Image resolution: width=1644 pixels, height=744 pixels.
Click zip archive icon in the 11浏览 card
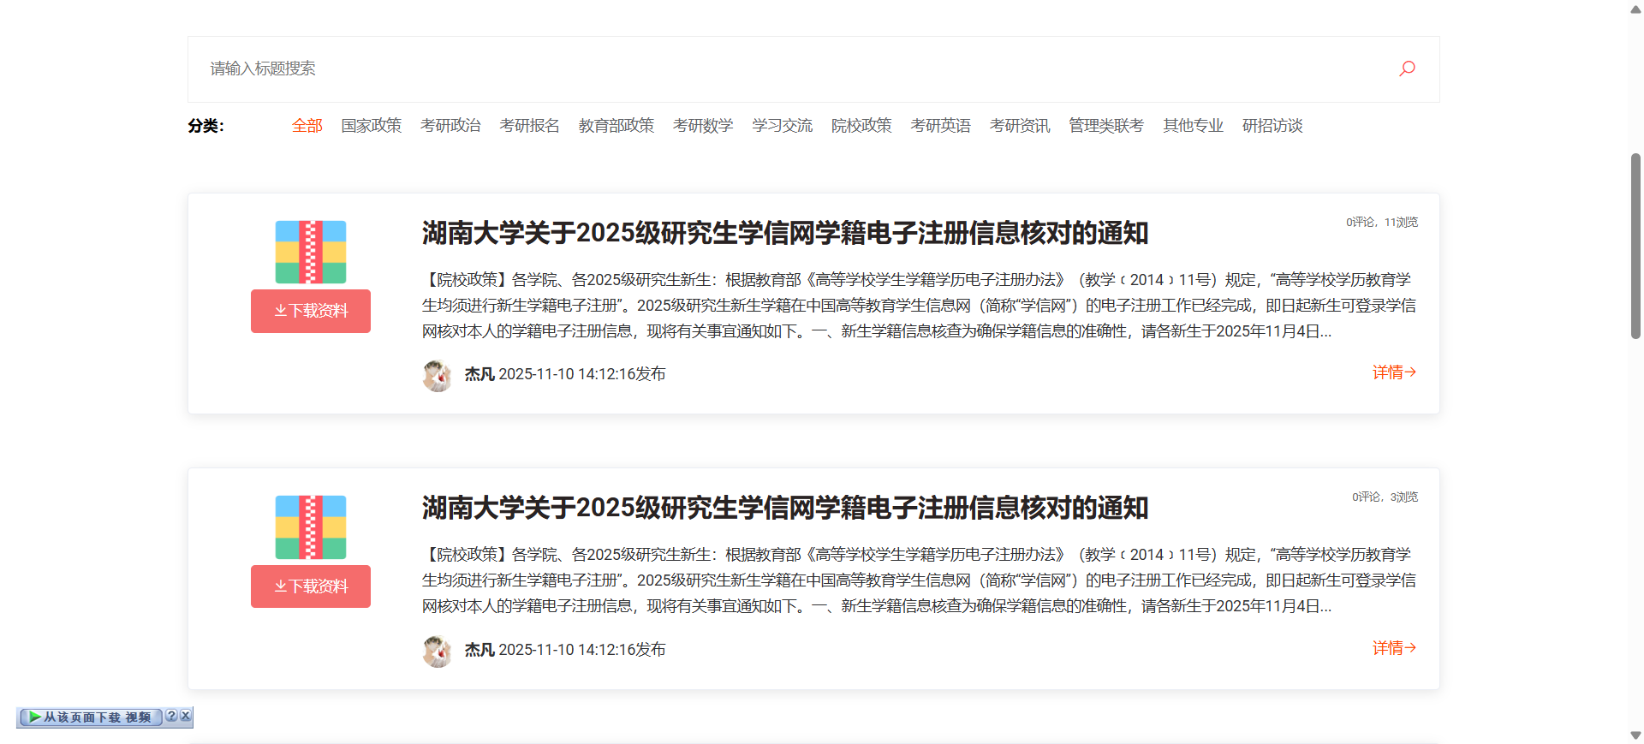click(x=311, y=252)
